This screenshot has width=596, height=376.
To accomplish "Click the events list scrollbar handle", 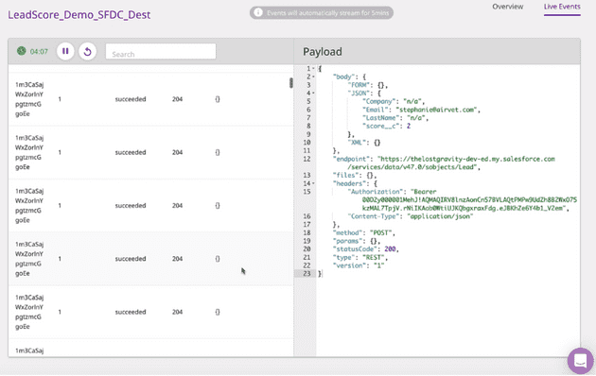I will [x=290, y=83].
